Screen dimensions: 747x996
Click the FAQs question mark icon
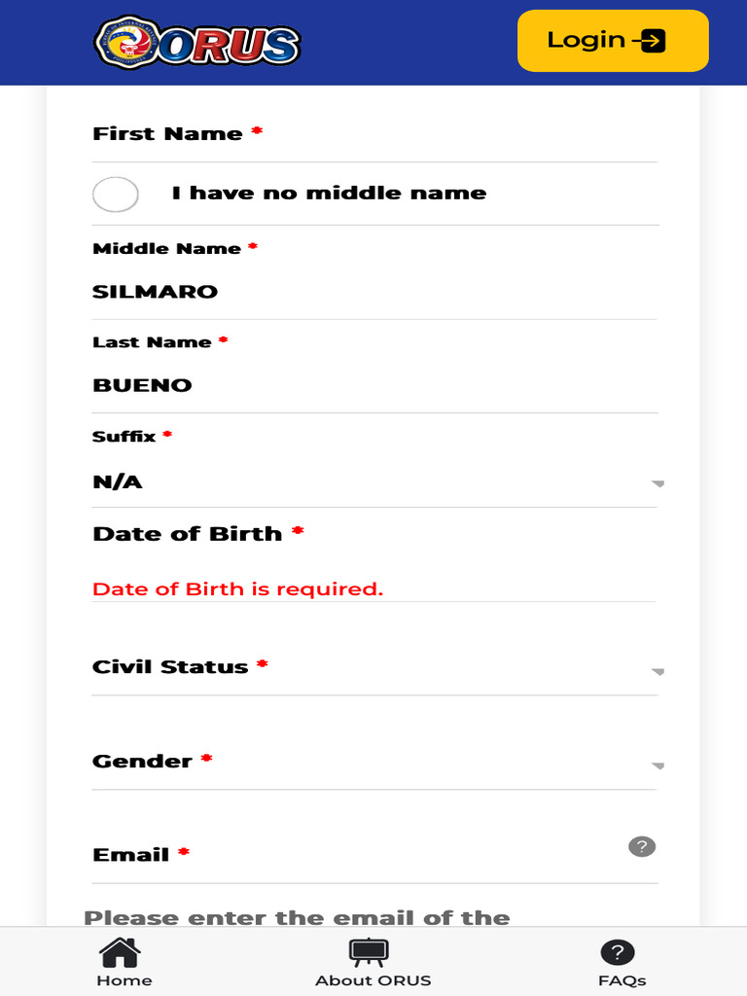pyautogui.click(x=618, y=952)
